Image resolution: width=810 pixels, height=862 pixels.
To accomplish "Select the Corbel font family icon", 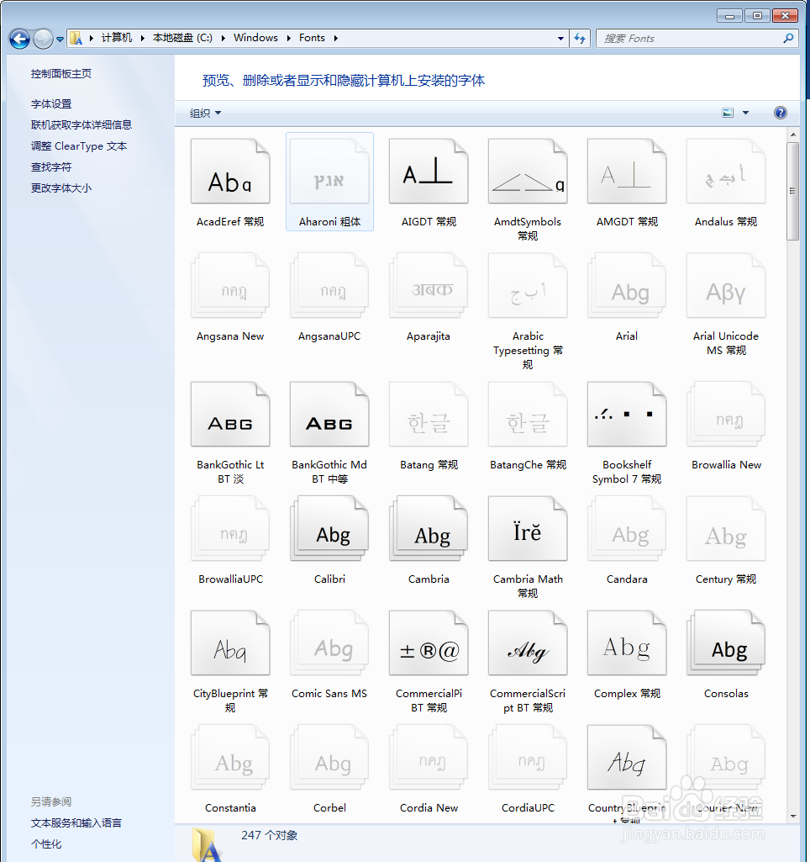I will click(329, 758).
